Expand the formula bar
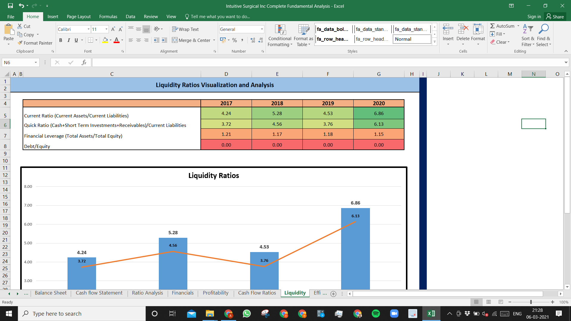 (566, 62)
